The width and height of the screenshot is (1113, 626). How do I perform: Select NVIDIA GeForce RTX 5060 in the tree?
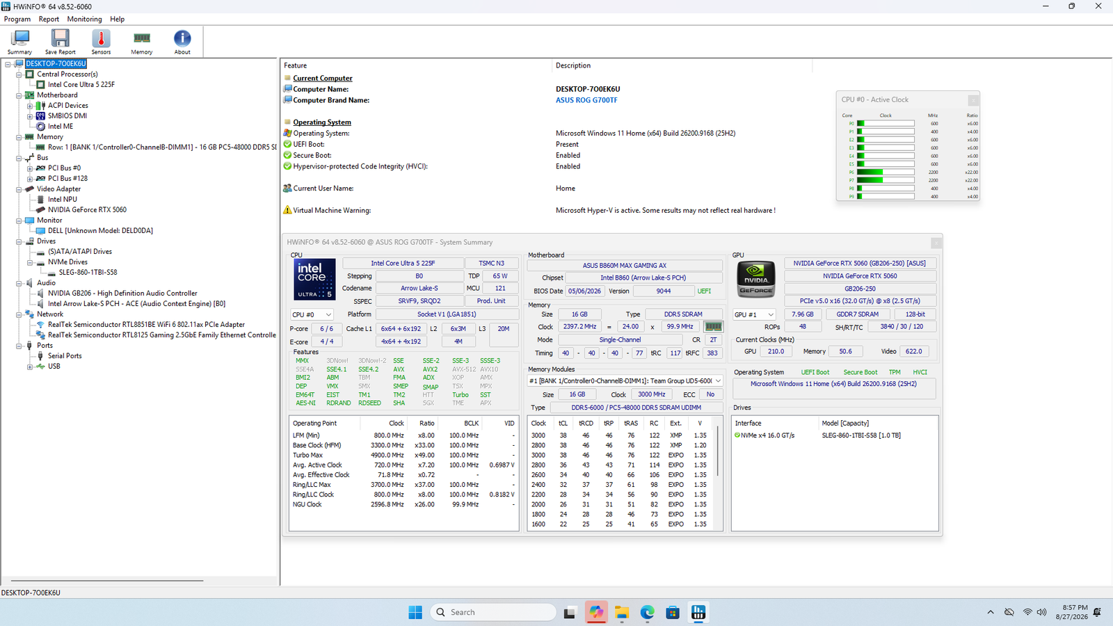(87, 210)
